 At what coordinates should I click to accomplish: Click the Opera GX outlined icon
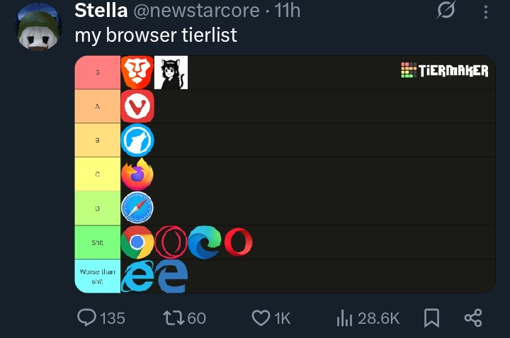[x=170, y=242]
